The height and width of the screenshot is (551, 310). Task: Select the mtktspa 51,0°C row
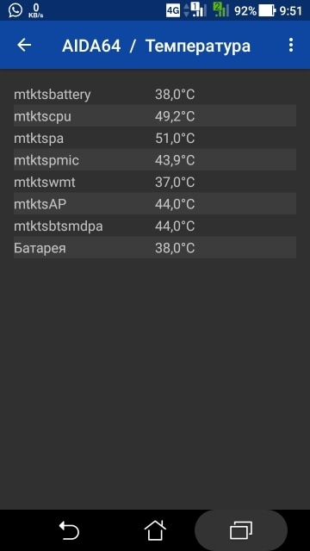coord(155,138)
